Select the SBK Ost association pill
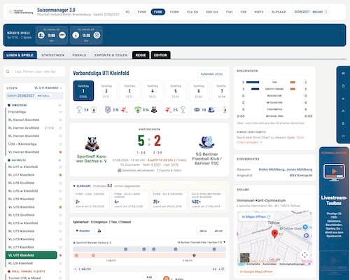 coord(212,12)
